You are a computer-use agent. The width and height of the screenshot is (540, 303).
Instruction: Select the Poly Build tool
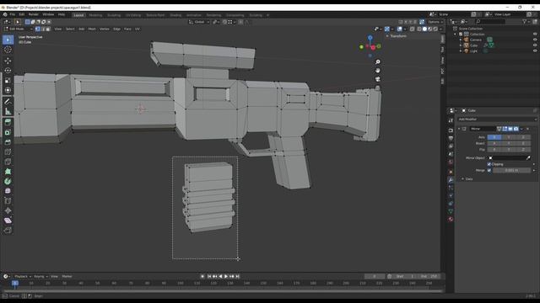(8, 172)
